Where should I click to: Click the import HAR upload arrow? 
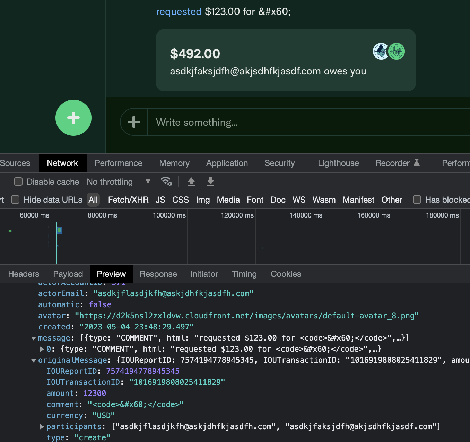point(191,182)
